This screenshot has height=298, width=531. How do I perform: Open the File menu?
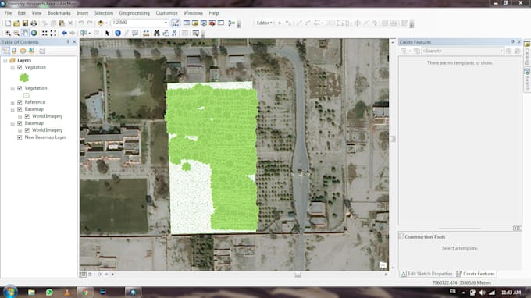coord(8,13)
